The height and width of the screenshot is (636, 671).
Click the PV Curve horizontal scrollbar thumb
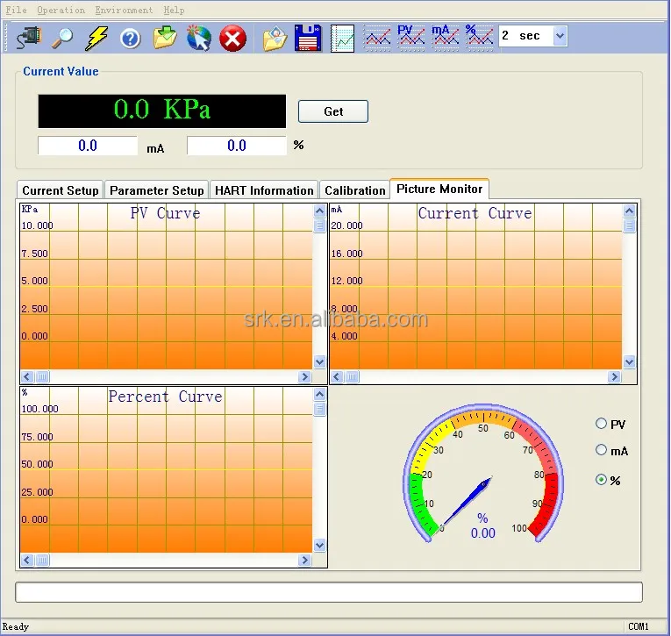(x=43, y=377)
